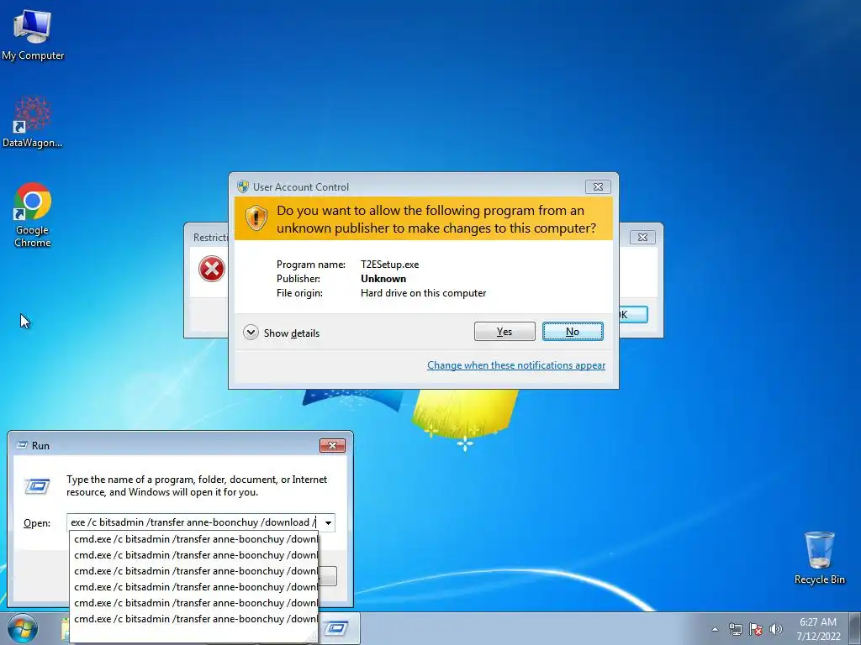Click the Run icon in Run dialog body
Screen dimensions: 861x645
point(37,486)
